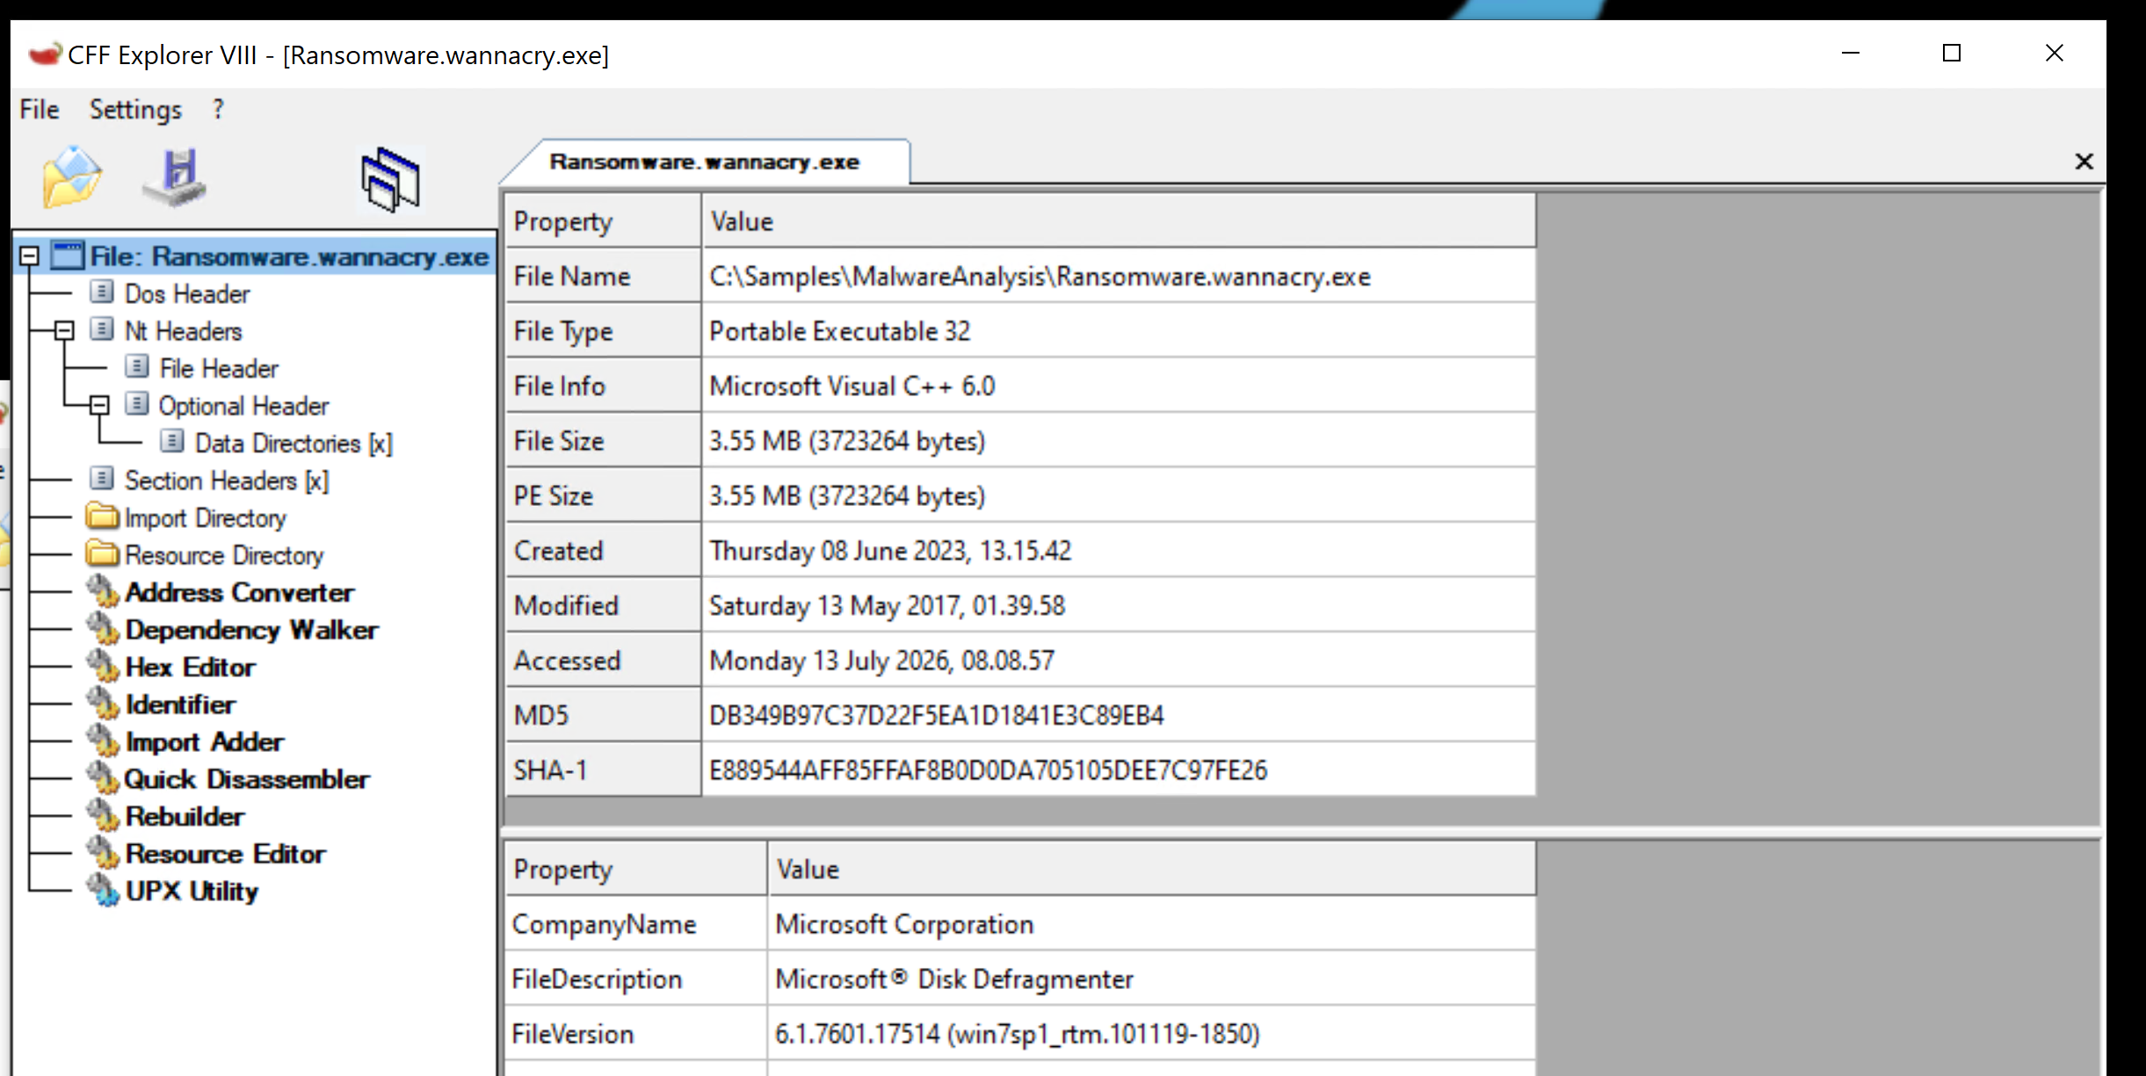Click the Dos Header page icon

[x=102, y=292]
